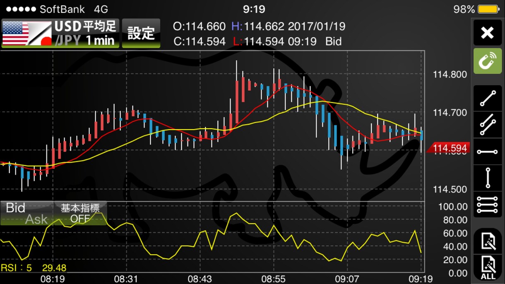This screenshot has height=284, width=505.
Task: Tap the RSI 20.00 scale label
Action: [x=455, y=260]
